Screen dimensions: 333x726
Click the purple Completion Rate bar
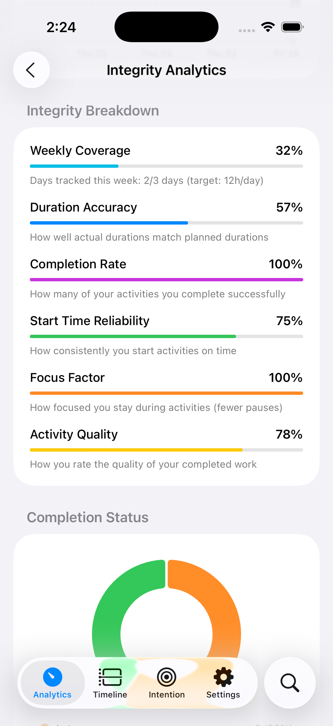pos(166,280)
